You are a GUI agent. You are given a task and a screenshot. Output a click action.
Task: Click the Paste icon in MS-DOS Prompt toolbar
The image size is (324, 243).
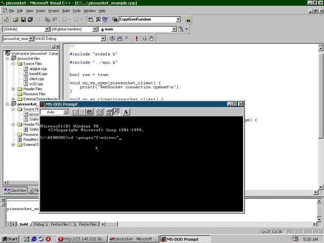tap(90, 112)
